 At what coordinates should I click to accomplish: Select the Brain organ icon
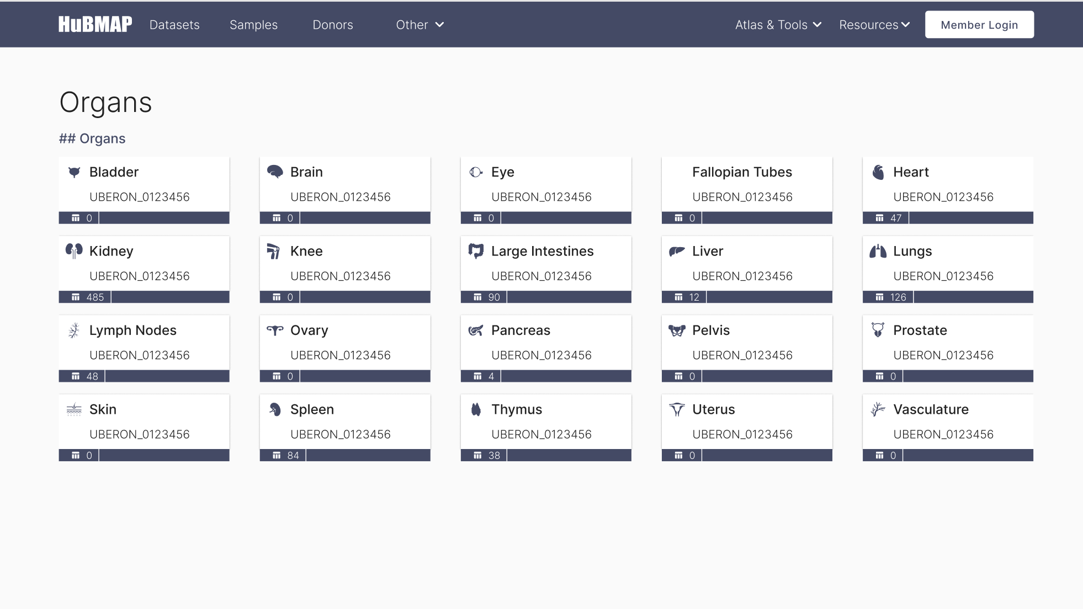[x=274, y=172]
